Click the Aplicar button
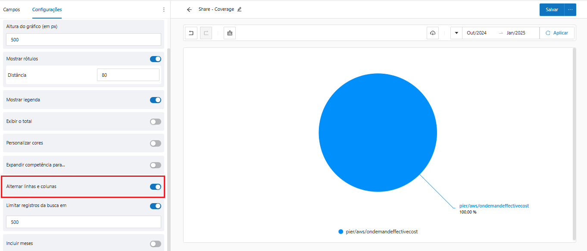587x251 pixels. coord(557,33)
